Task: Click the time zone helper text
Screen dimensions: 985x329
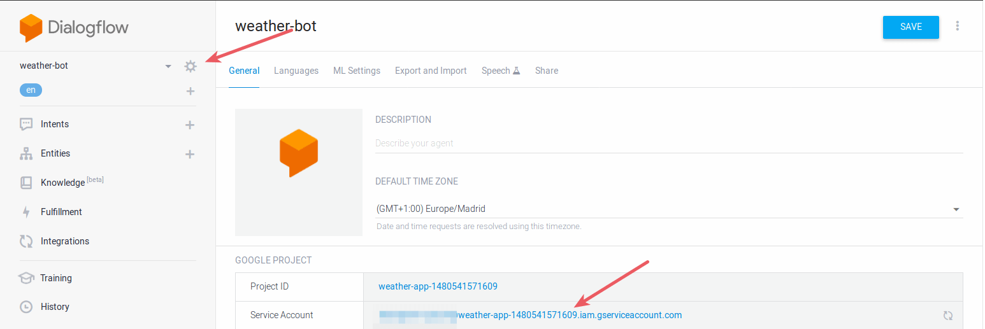Action: tap(479, 226)
